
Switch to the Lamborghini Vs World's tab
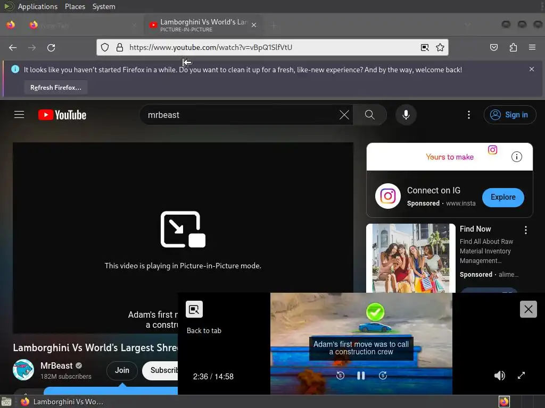203,25
